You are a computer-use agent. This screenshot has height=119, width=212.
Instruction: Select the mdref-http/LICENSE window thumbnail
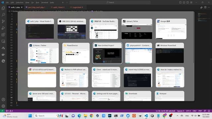pos(138,77)
